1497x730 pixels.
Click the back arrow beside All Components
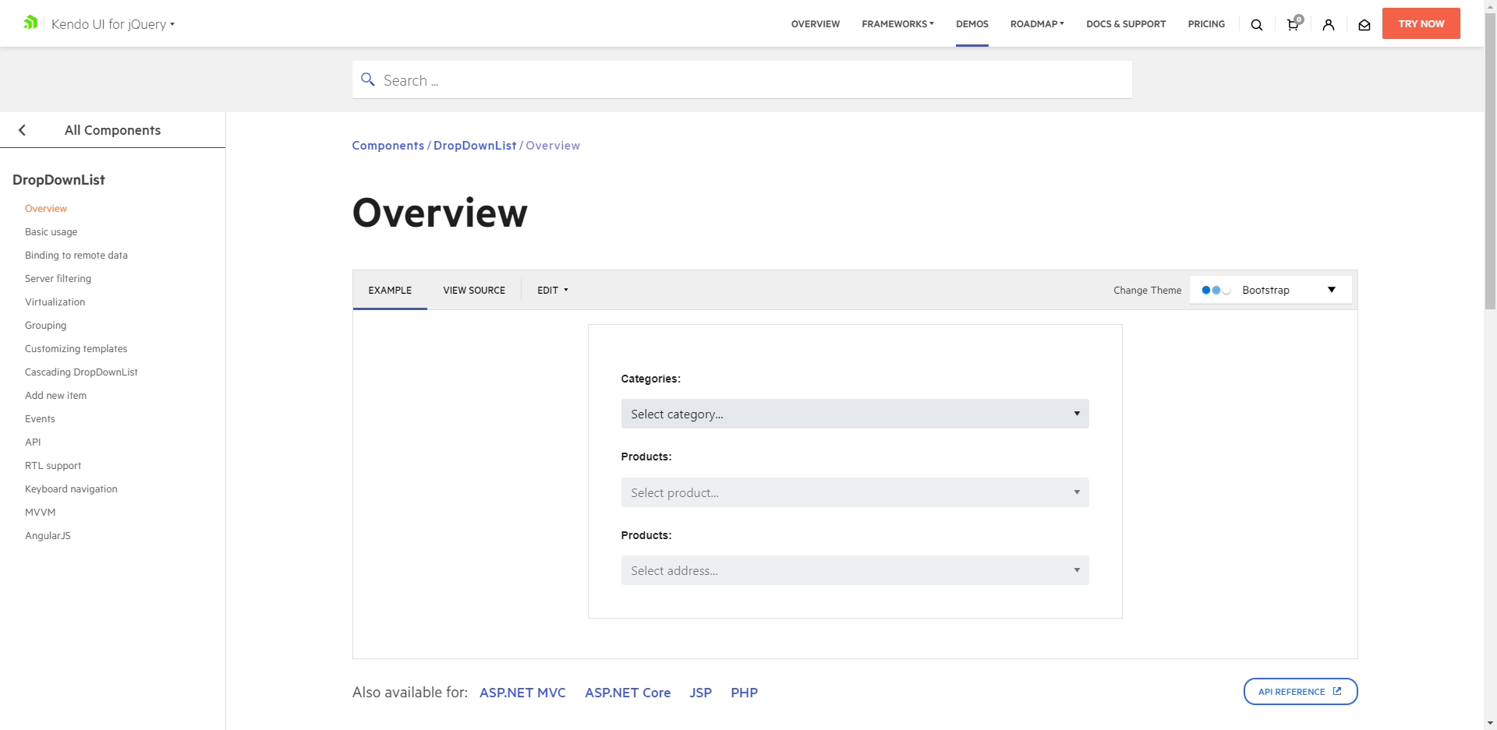point(22,130)
